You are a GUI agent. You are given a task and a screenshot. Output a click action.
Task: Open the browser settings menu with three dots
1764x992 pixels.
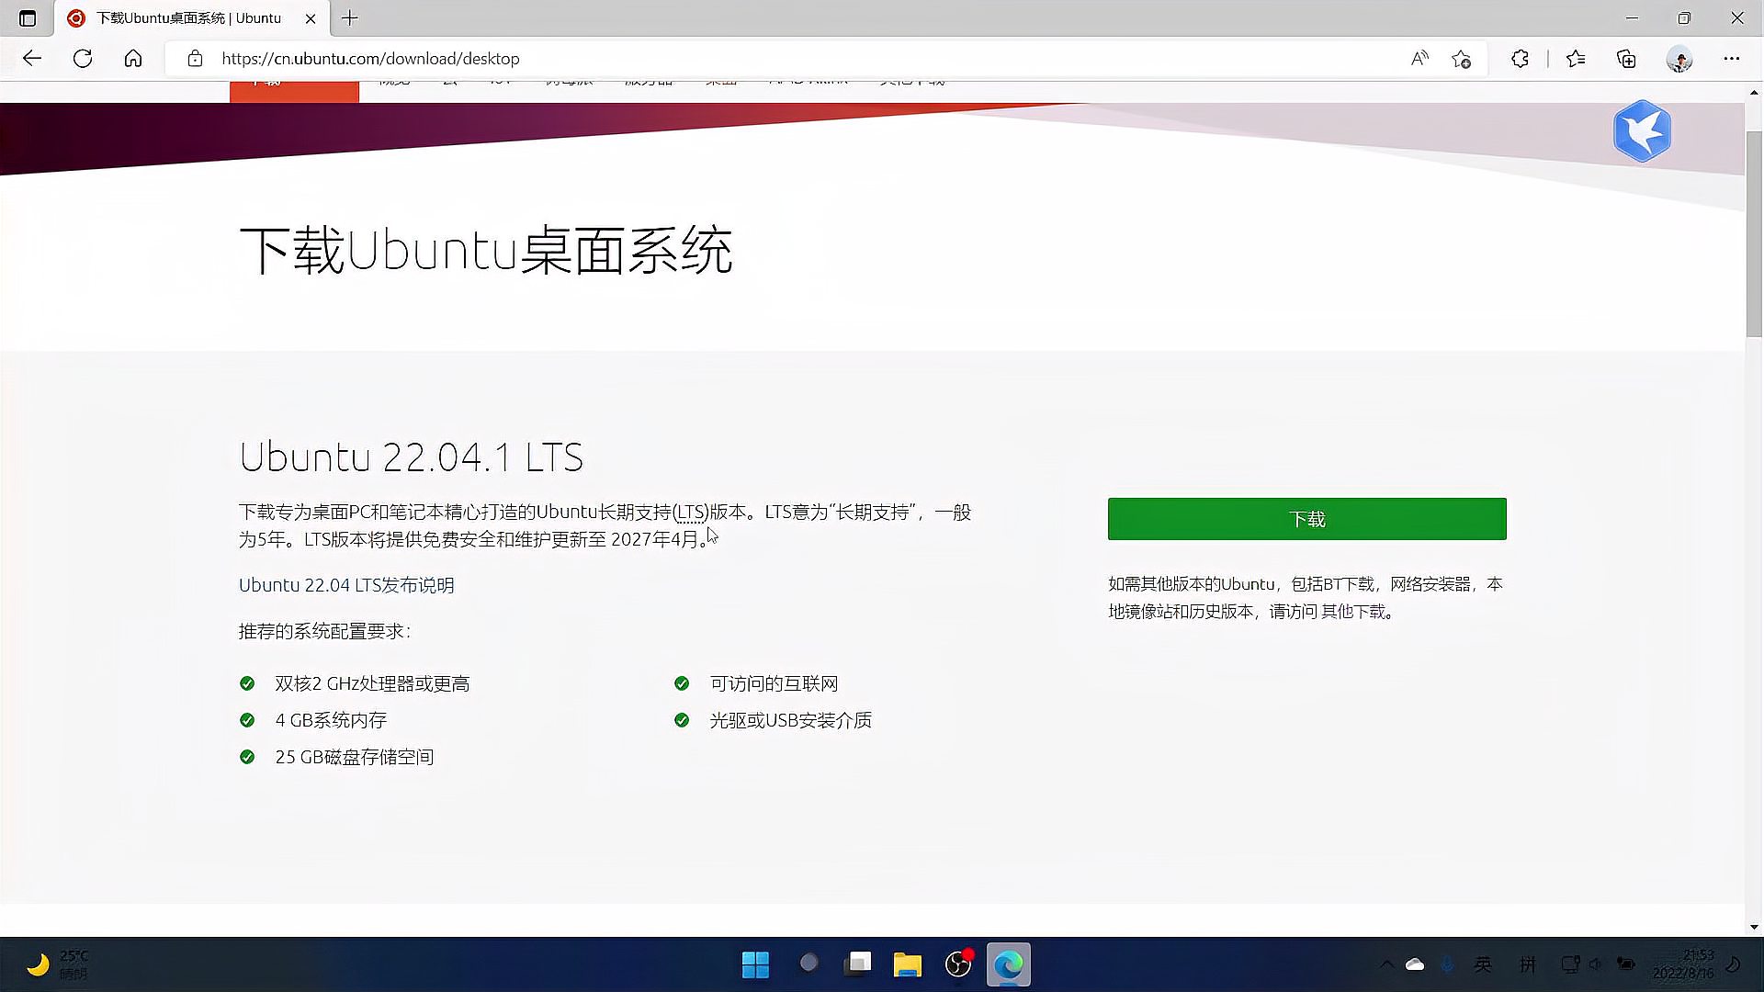1732,58
